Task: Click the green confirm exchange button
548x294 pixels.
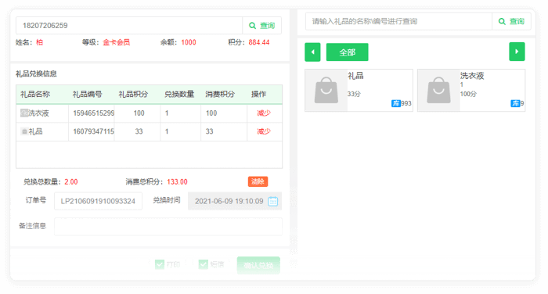Action: [258, 265]
